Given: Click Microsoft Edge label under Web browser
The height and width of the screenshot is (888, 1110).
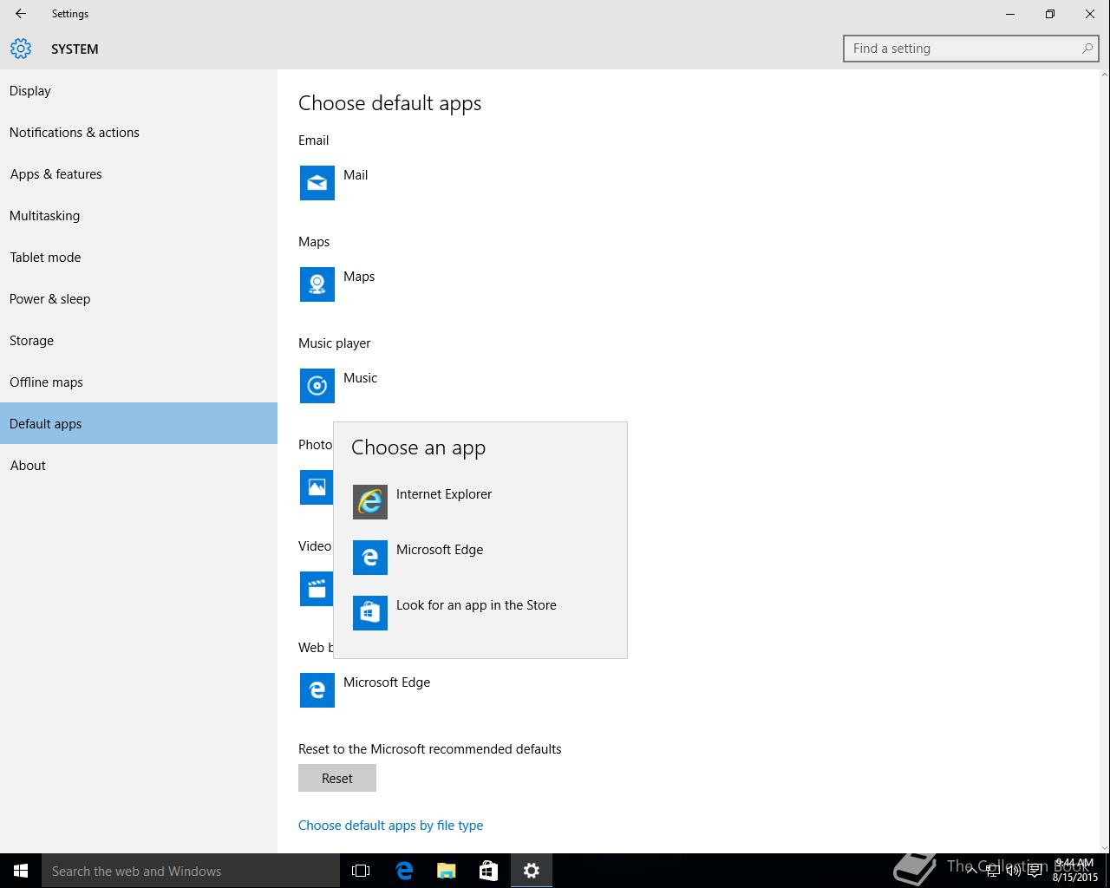Looking at the screenshot, I should (x=387, y=682).
